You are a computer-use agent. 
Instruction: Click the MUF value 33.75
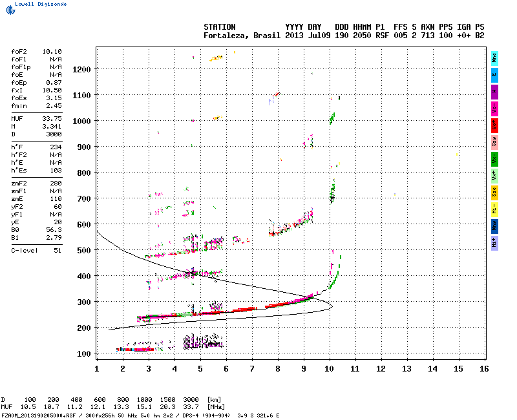(x=52, y=119)
